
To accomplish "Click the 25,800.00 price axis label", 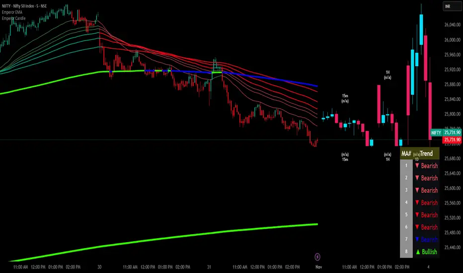I will (453, 114).
